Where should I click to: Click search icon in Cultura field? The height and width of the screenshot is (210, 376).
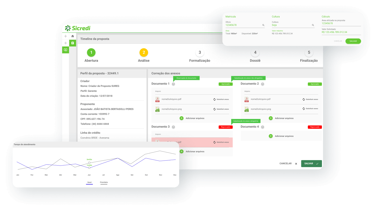tap(313, 25)
